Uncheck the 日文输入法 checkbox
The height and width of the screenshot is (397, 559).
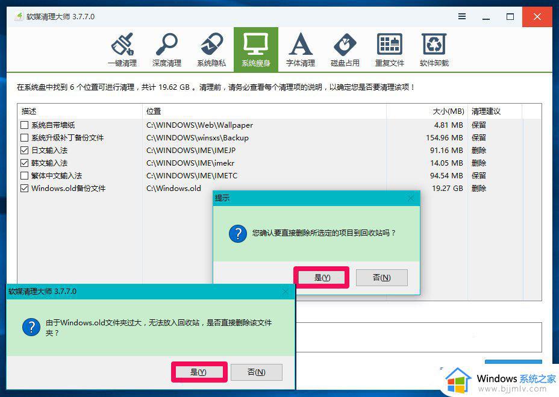(x=24, y=151)
